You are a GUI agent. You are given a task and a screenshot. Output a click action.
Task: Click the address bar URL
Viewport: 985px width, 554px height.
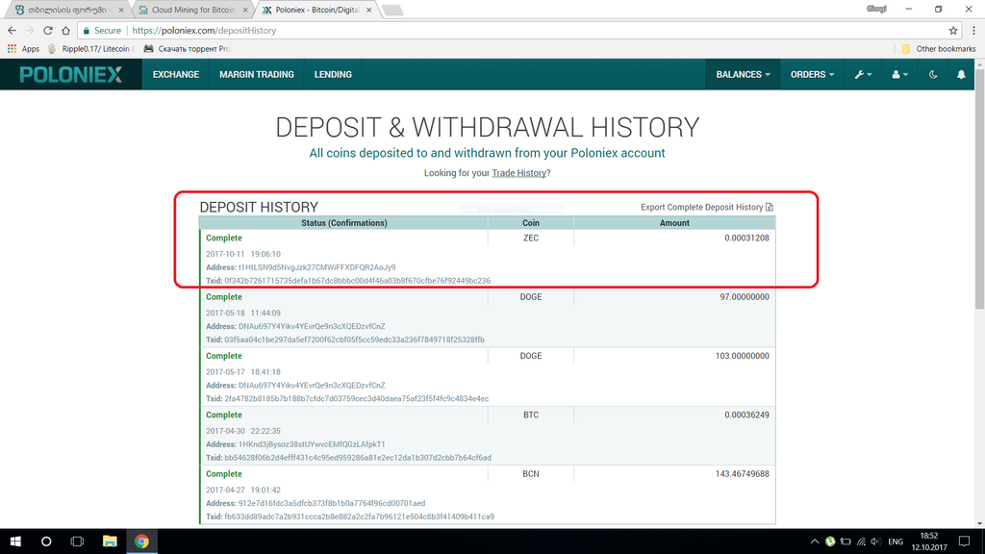[204, 30]
